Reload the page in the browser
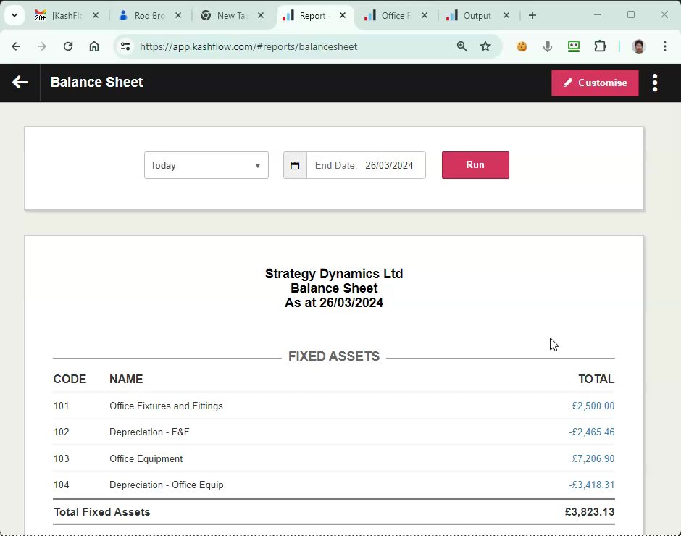This screenshot has width=681, height=536. coord(68,46)
